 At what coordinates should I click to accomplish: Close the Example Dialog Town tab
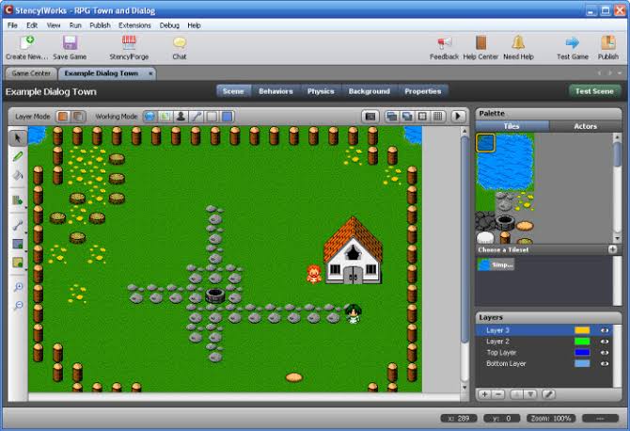pyautogui.click(x=150, y=73)
